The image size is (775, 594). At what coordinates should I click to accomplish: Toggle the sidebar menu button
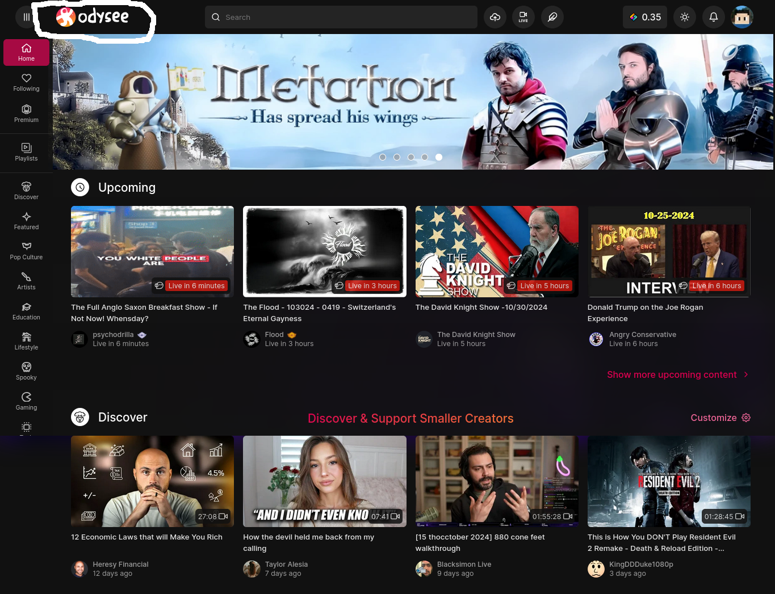(x=26, y=17)
